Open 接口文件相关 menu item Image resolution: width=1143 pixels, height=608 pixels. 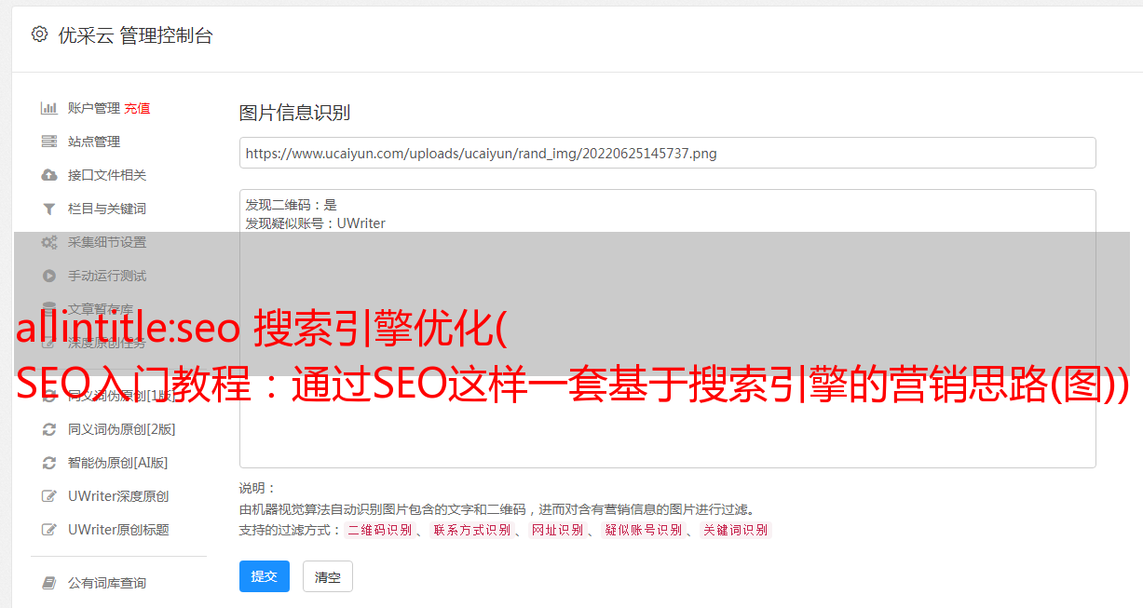107,175
